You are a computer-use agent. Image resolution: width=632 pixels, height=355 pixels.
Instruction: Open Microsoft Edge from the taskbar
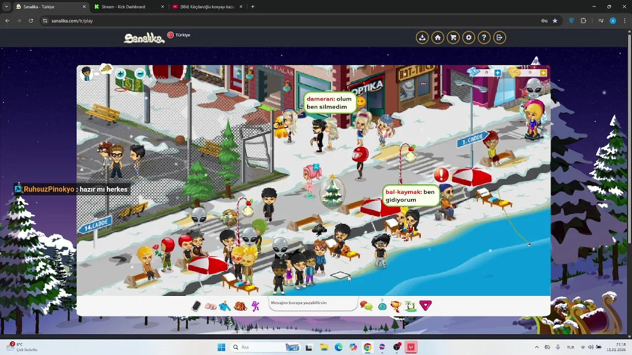[339, 347]
